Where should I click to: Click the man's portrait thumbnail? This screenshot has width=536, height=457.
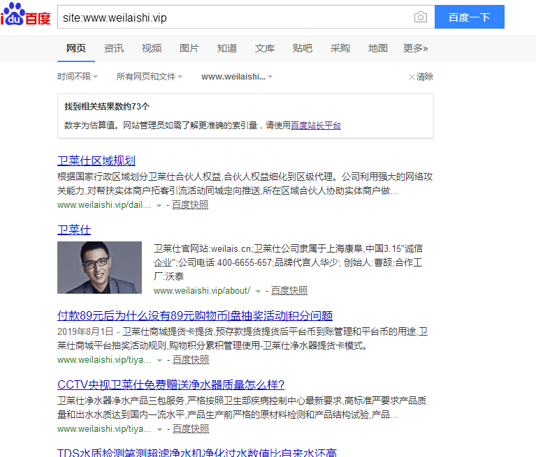tap(99, 268)
